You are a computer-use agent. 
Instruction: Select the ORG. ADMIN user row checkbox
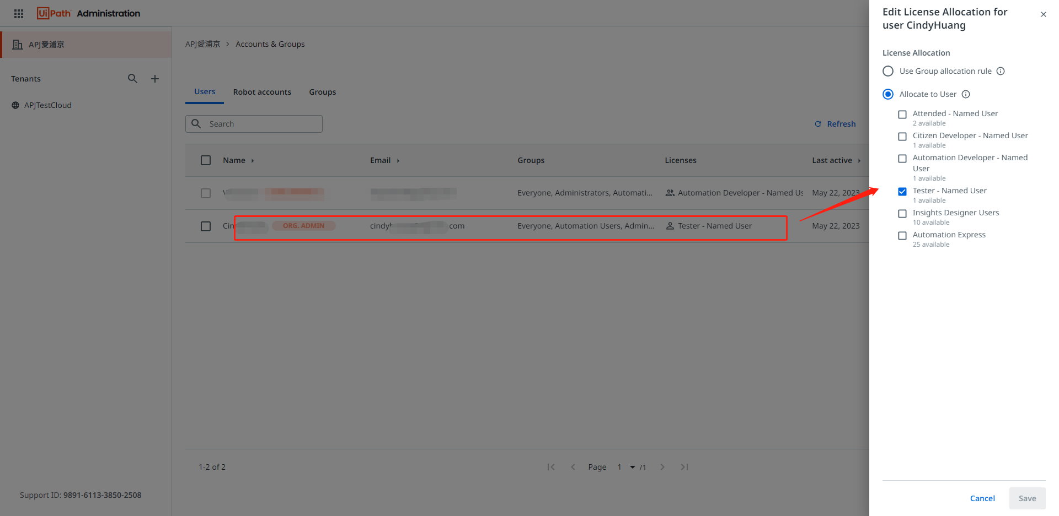206,226
